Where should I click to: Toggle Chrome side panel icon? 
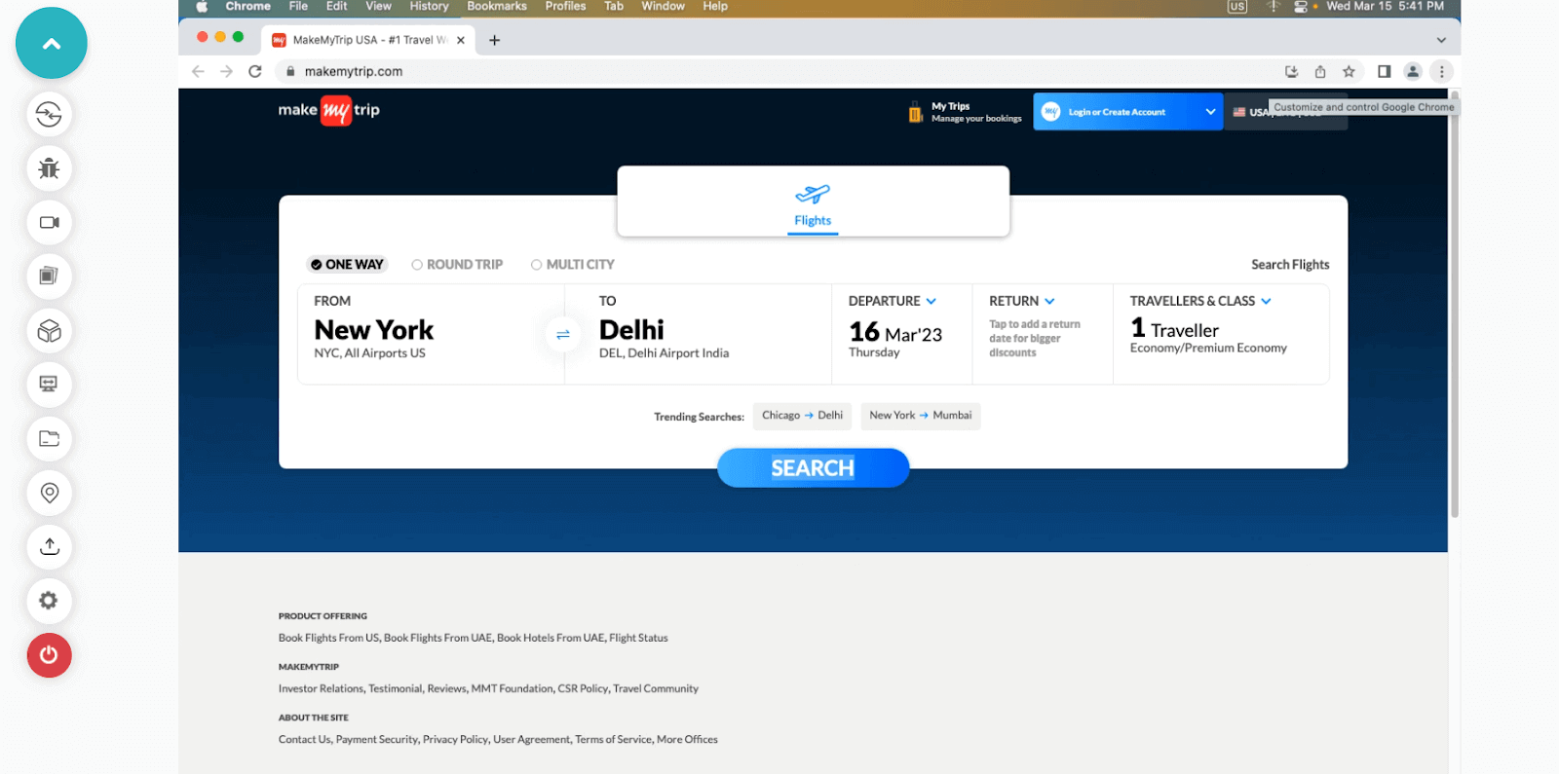(x=1384, y=71)
